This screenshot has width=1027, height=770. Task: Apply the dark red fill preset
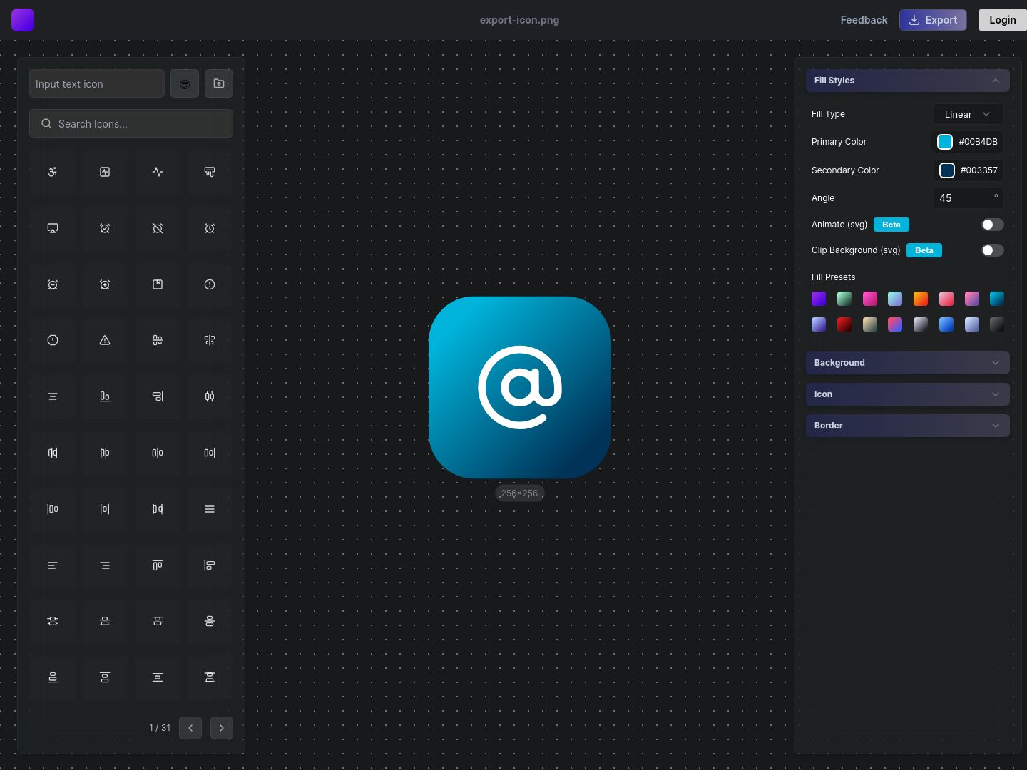coord(844,324)
